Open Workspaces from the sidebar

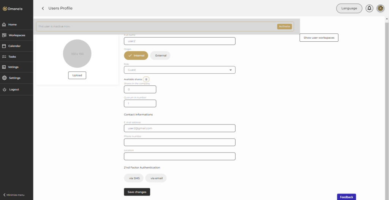click(16, 35)
